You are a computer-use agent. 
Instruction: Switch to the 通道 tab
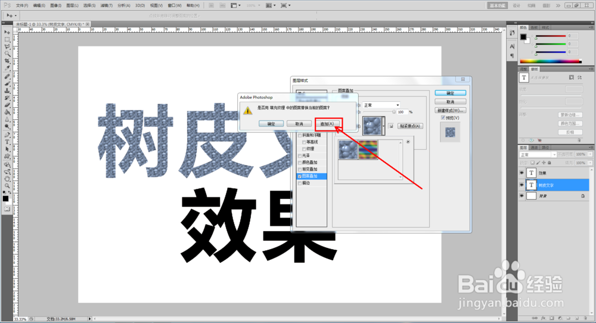tap(535, 147)
